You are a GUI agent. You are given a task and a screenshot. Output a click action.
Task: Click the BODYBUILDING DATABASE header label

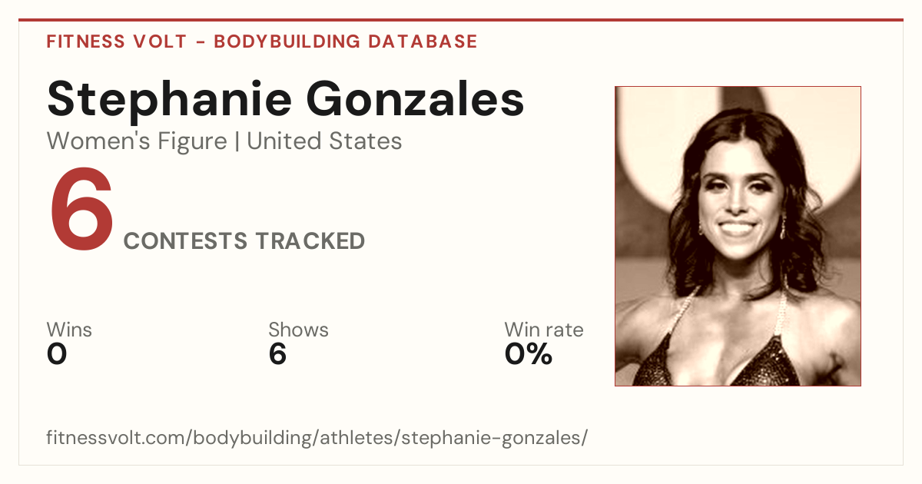click(x=346, y=41)
